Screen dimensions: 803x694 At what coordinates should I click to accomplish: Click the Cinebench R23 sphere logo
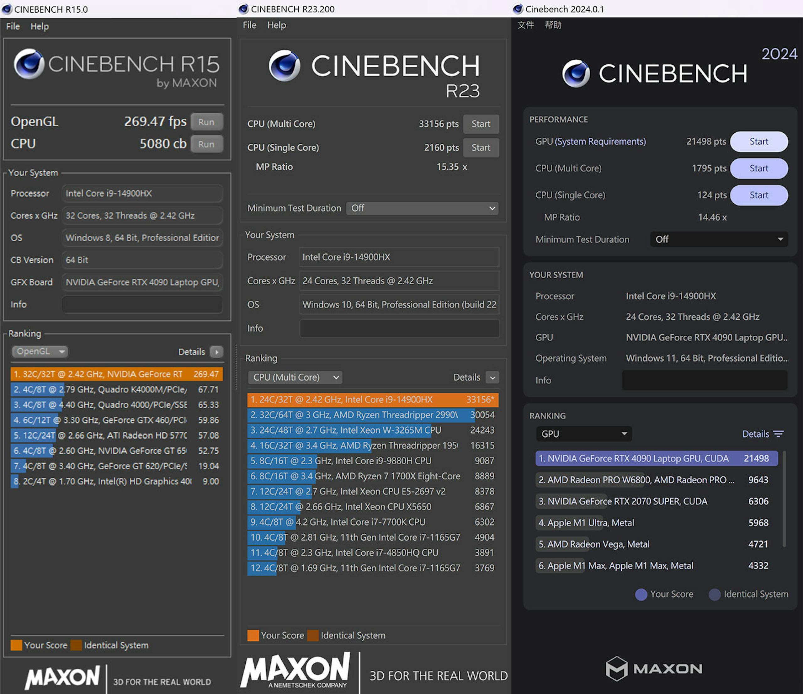285,66
